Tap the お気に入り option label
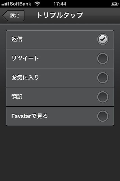 [x=25, y=77]
